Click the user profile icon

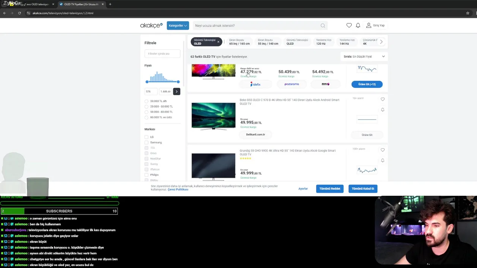coord(369,25)
